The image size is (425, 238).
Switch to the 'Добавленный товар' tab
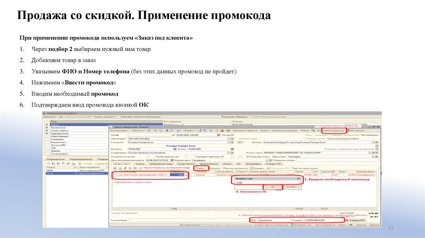[x=161, y=164]
